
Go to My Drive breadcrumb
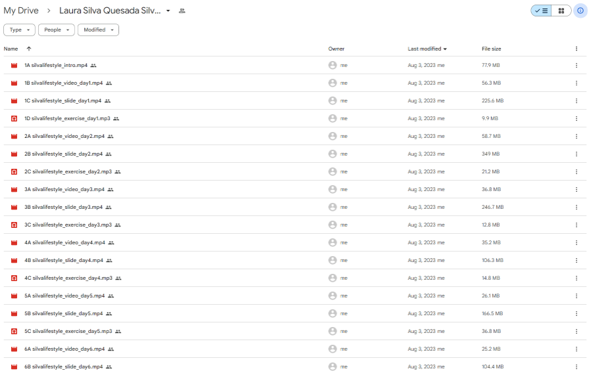(21, 11)
